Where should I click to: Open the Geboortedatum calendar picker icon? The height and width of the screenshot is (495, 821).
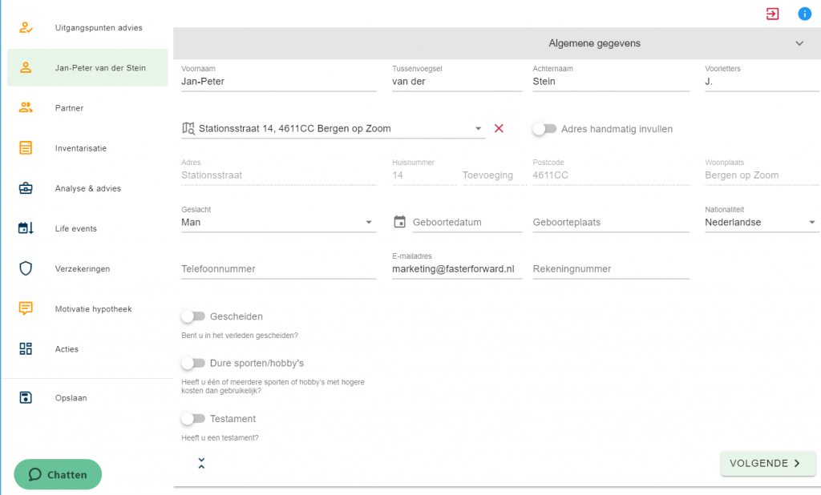coord(399,222)
